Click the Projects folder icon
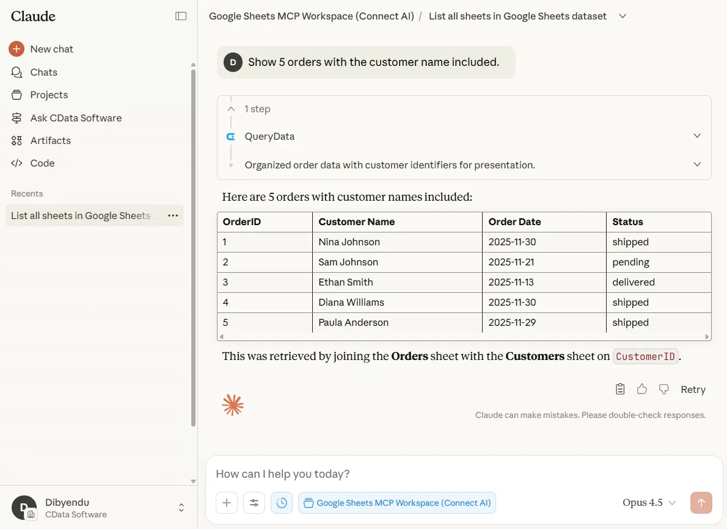This screenshot has width=727, height=529. click(x=16, y=95)
